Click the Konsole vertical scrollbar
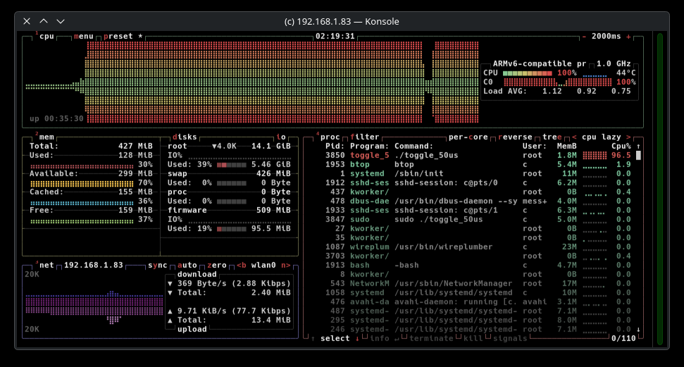The image size is (684, 367). pos(660,189)
